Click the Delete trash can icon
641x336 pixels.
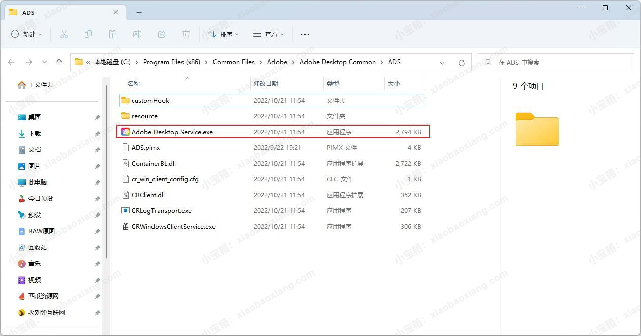click(186, 34)
